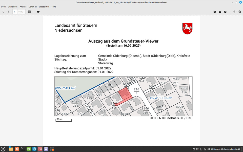Open the Datei menu
Image resolution: width=243 pixels, height=152 pixels.
(x=3, y=7)
